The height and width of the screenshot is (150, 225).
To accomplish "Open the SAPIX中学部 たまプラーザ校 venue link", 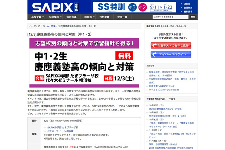I will point(63,127).
